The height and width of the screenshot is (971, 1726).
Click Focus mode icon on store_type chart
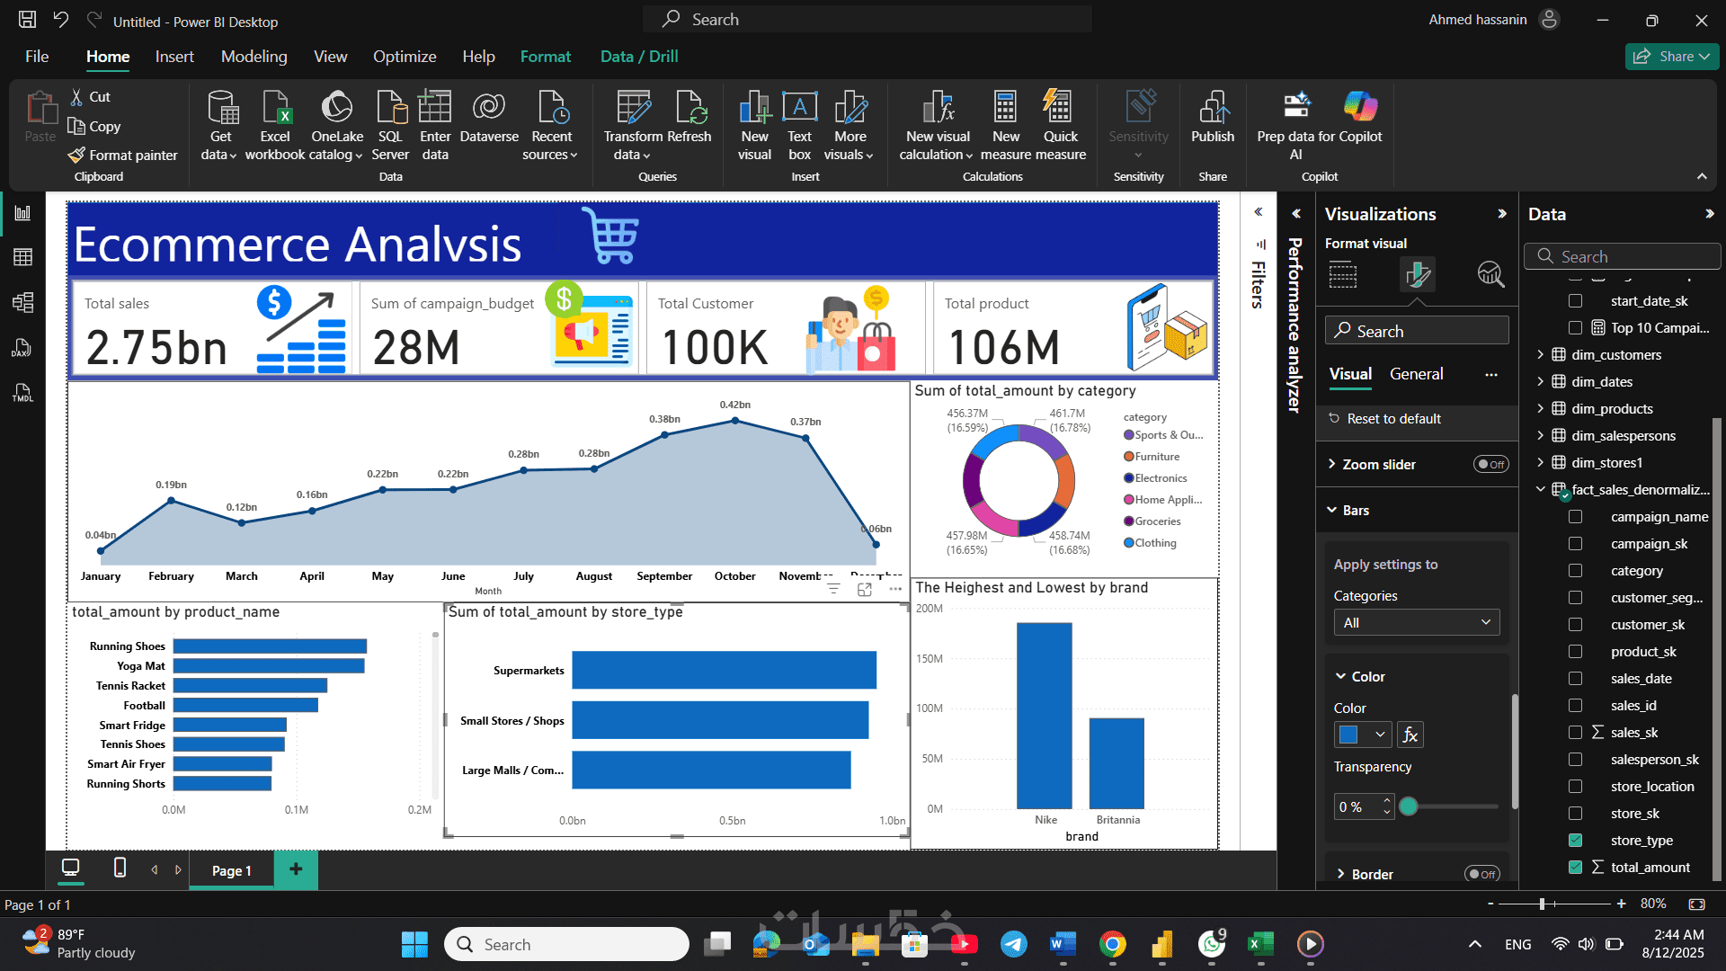click(x=864, y=589)
